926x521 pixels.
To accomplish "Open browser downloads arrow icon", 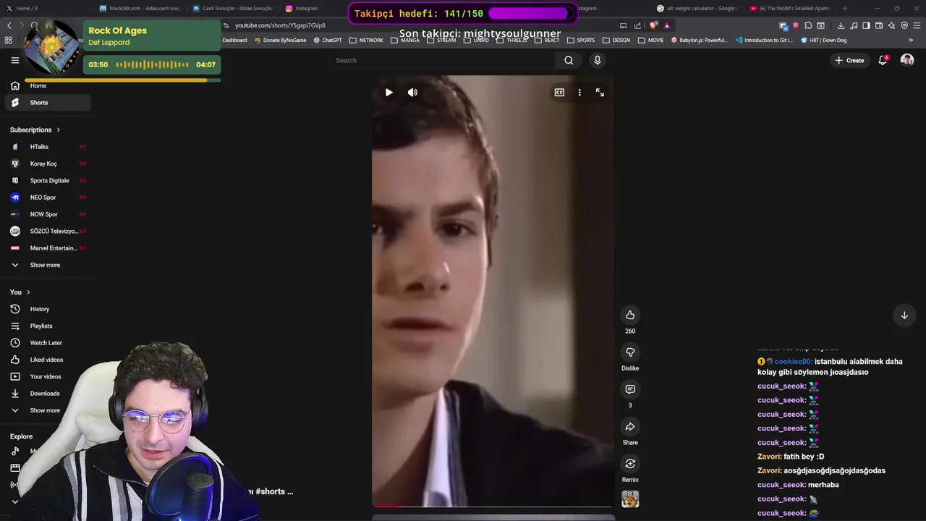I will pyautogui.click(x=841, y=25).
